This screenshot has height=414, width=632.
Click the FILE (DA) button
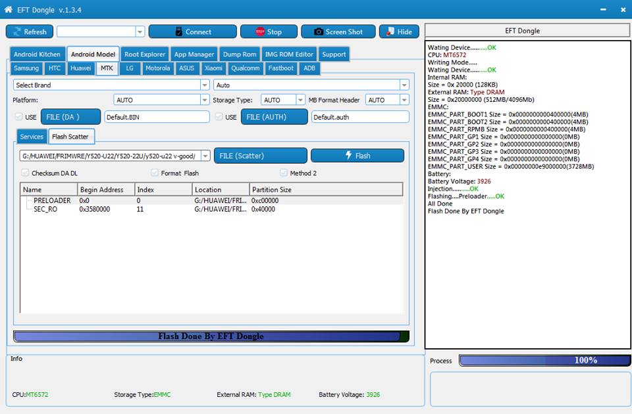click(70, 117)
